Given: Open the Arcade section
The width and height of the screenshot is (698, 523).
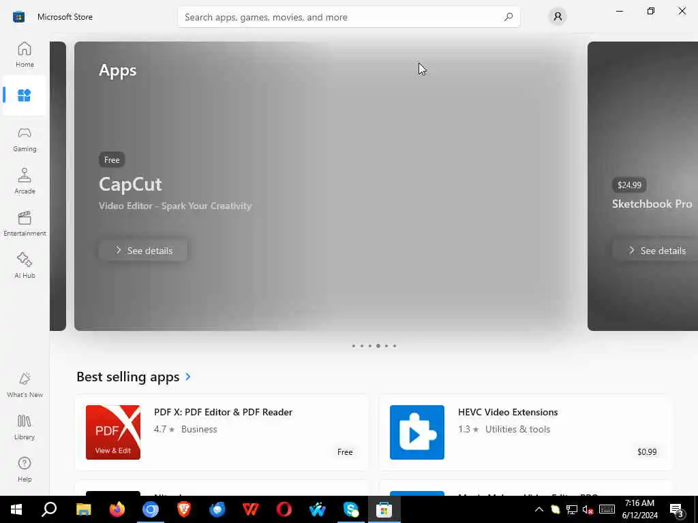Looking at the screenshot, I should 25,181.
